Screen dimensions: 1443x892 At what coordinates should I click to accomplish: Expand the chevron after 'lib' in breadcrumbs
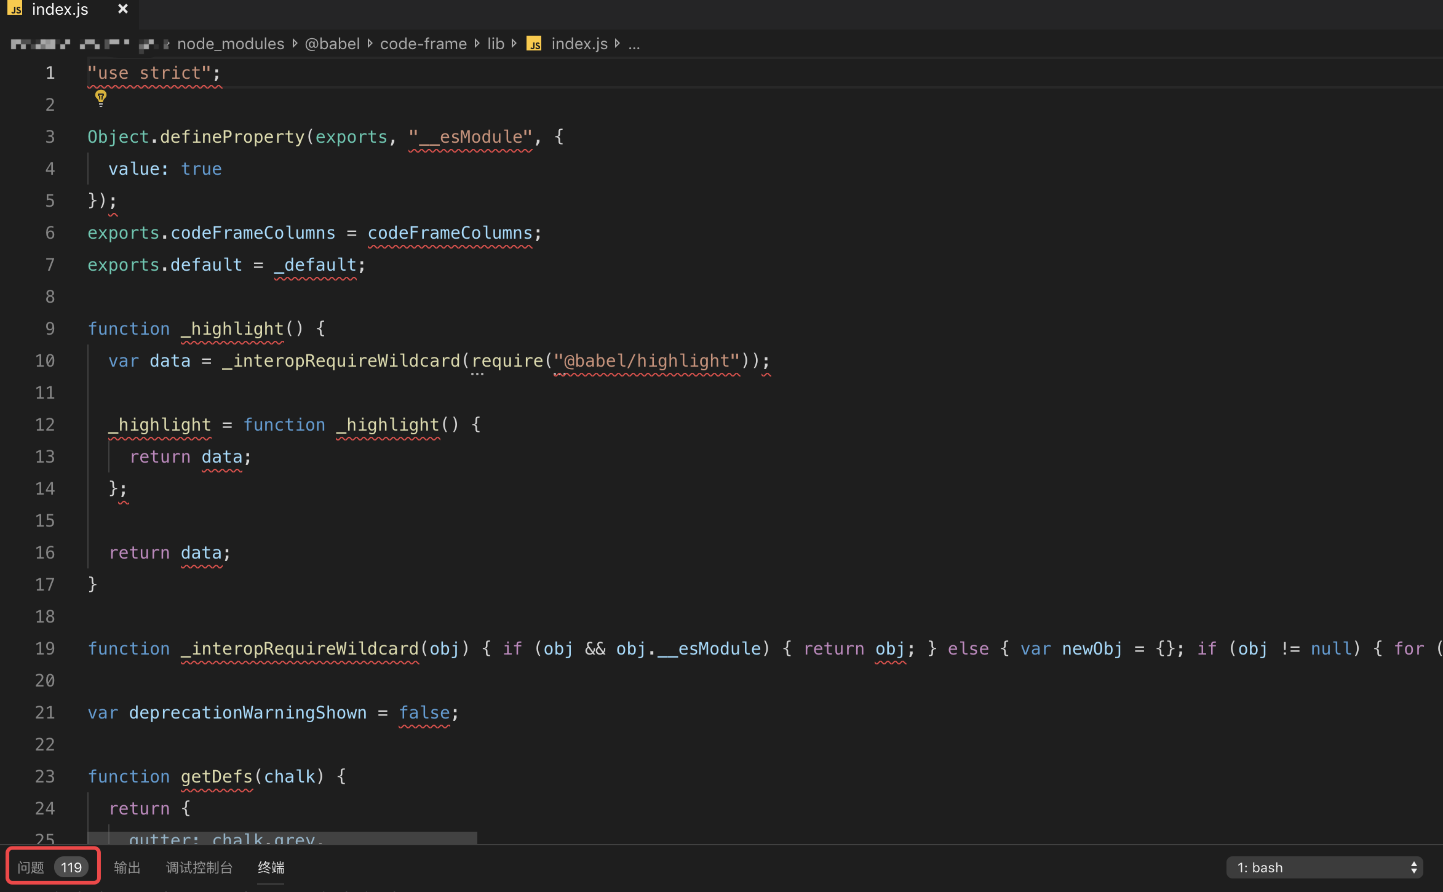(x=514, y=44)
